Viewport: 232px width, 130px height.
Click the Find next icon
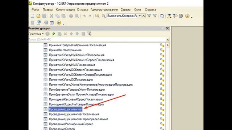pos(149,16)
